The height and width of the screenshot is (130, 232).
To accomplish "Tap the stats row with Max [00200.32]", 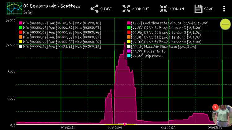I will (x=60, y=47).
